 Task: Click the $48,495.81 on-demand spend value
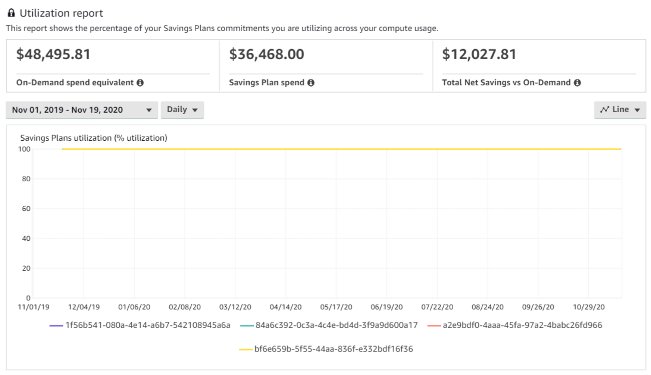click(x=54, y=54)
